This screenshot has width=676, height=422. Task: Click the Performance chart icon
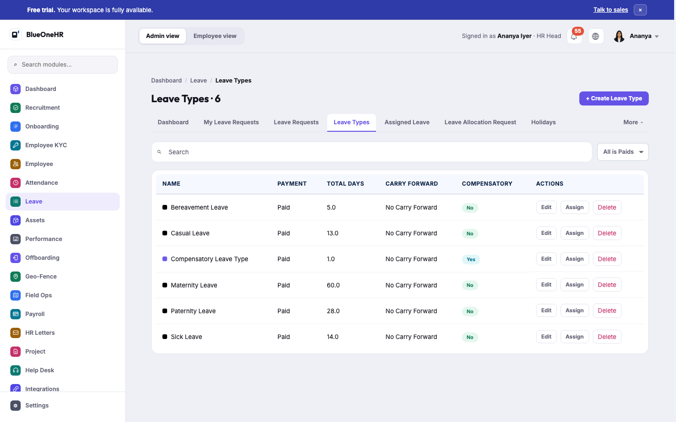pos(15,239)
